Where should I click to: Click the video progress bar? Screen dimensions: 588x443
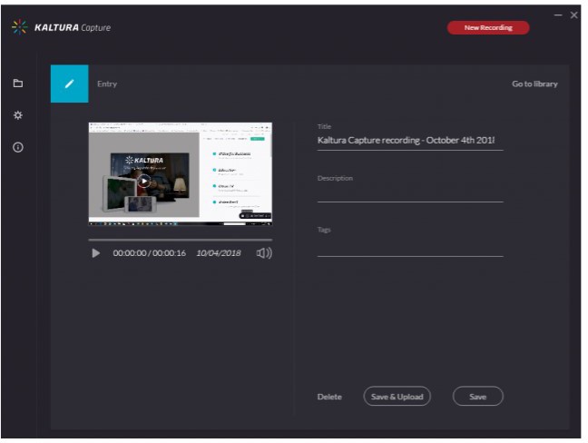180,240
